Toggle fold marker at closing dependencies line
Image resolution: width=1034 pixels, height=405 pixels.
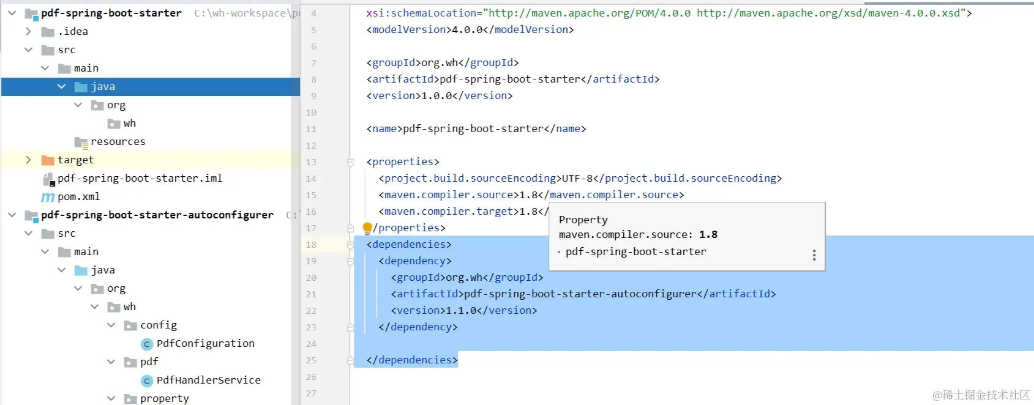[351, 360]
